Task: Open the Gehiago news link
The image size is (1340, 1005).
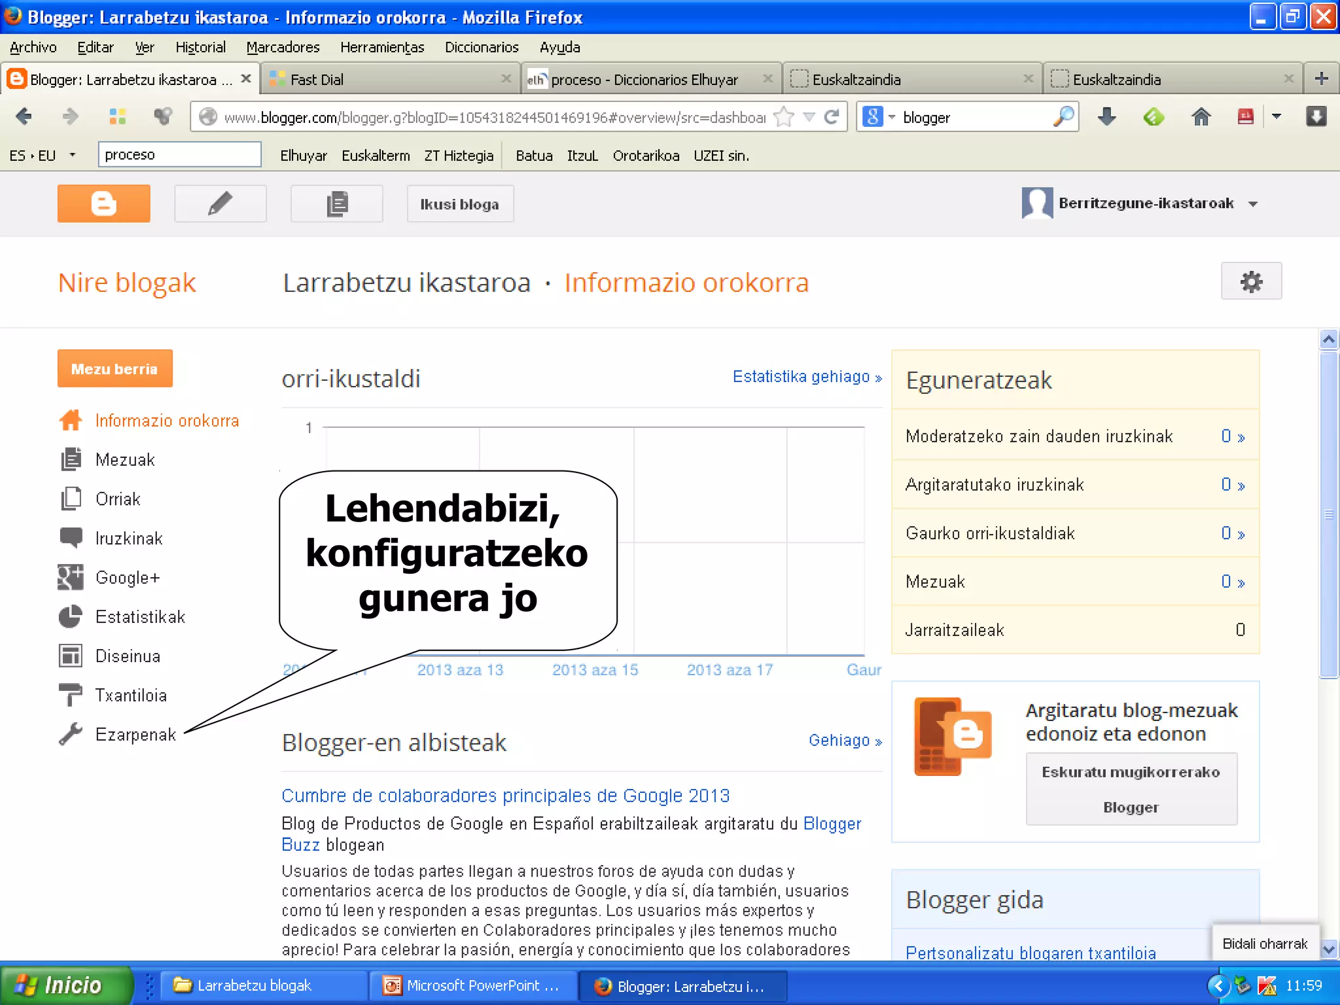Action: pyautogui.click(x=845, y=740)
